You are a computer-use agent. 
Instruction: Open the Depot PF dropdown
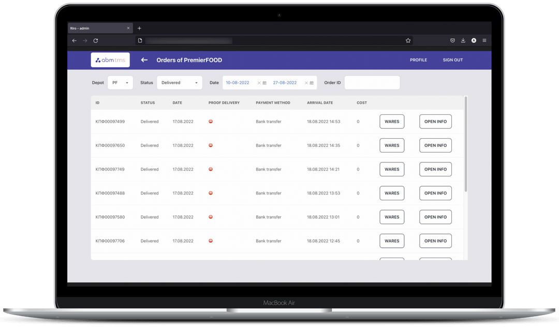120,83
